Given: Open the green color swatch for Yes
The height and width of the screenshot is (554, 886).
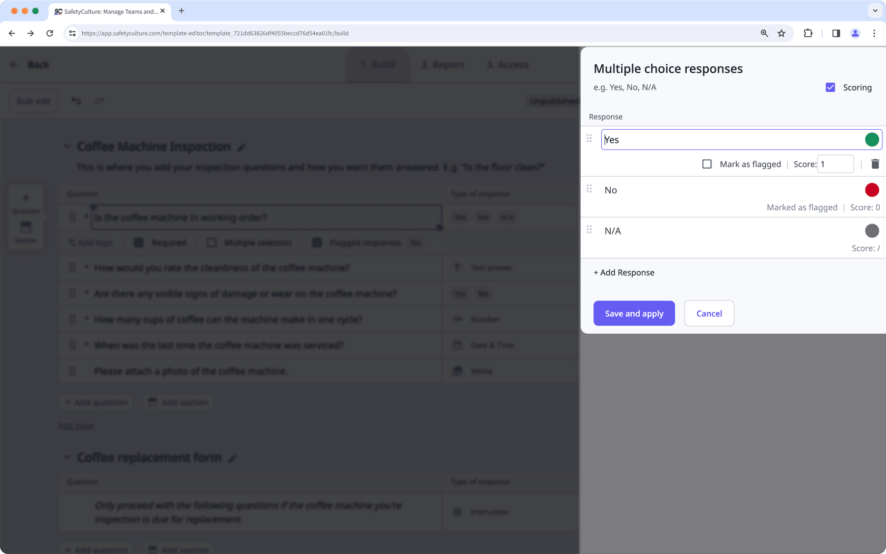Looking at the screenshot, I should pyautogui.click(x=872, y=139).
